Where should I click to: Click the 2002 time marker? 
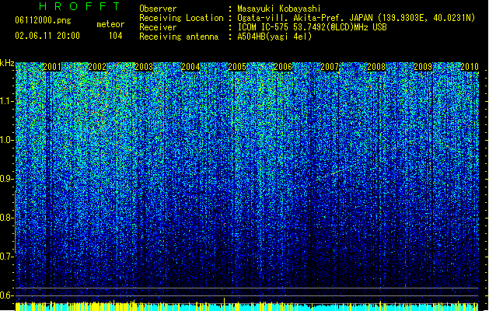click(x=97, y=67)
